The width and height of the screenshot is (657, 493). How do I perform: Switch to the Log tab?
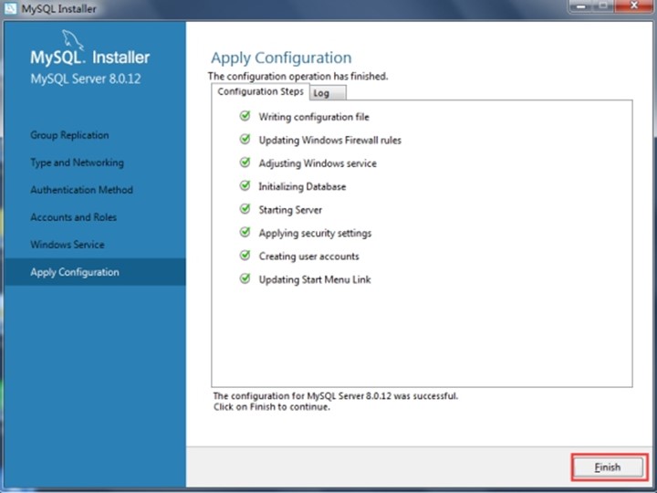pyautogui.click(x=328, y=93)
